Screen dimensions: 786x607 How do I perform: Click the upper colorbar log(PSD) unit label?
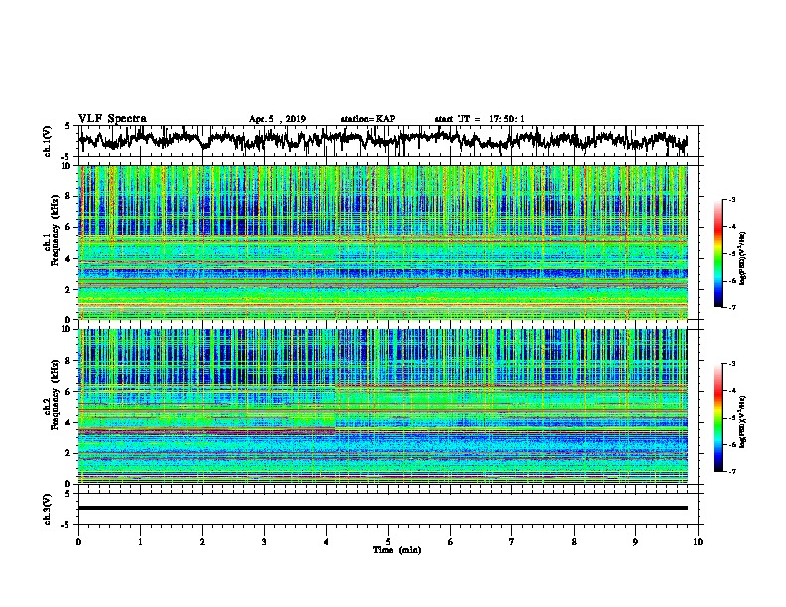click(743, 258)
